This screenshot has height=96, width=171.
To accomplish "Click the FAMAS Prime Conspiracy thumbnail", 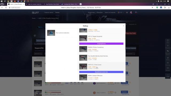I will coord(83,49).
